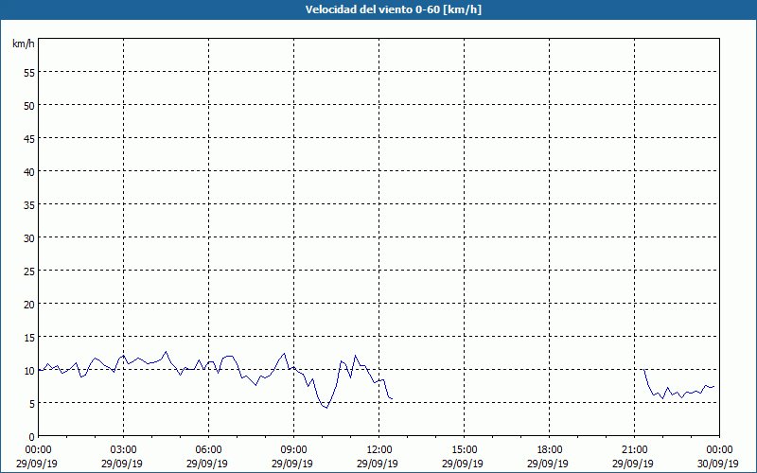
Task: Click the 29/09/19 date under 12:00
Action: 378,464
